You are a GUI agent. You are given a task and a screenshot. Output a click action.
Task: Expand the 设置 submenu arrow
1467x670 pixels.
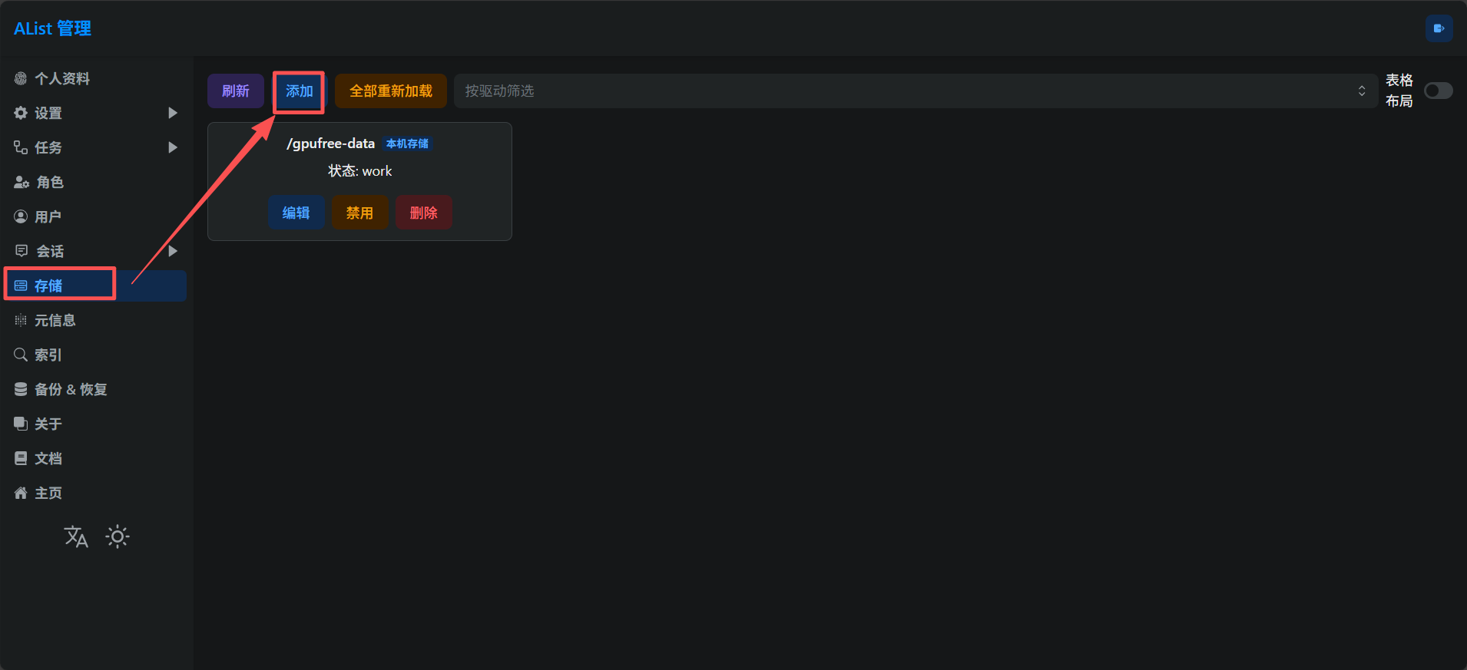173,113
